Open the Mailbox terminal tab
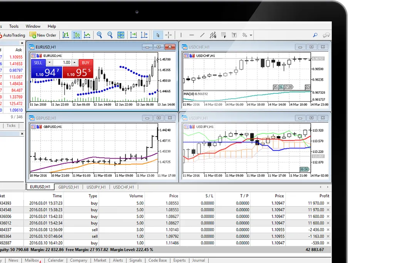 (x=32, y=260)
